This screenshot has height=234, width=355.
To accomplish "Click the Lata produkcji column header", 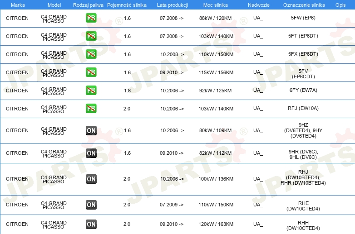I will click(x=173, y=5).
